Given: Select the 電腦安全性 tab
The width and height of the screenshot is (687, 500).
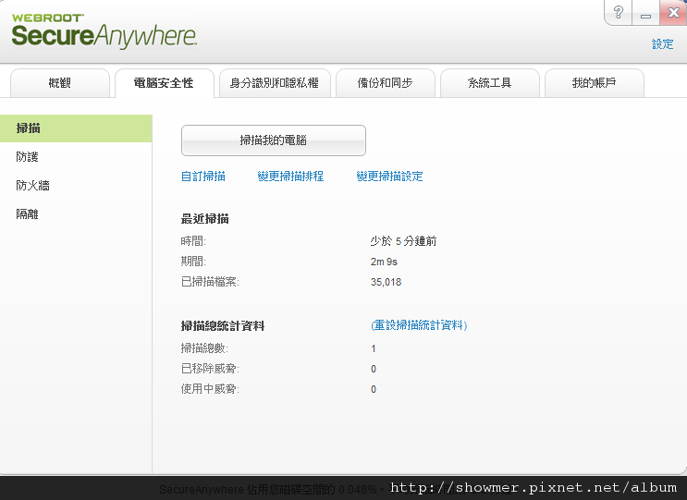Looking at the screenshot, I should pyautogui.click(x=164, y=83).
